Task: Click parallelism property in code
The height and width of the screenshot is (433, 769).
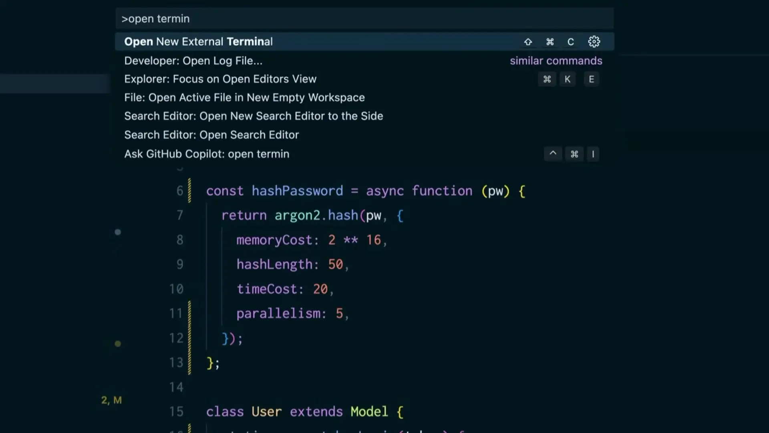Action: 278,314
